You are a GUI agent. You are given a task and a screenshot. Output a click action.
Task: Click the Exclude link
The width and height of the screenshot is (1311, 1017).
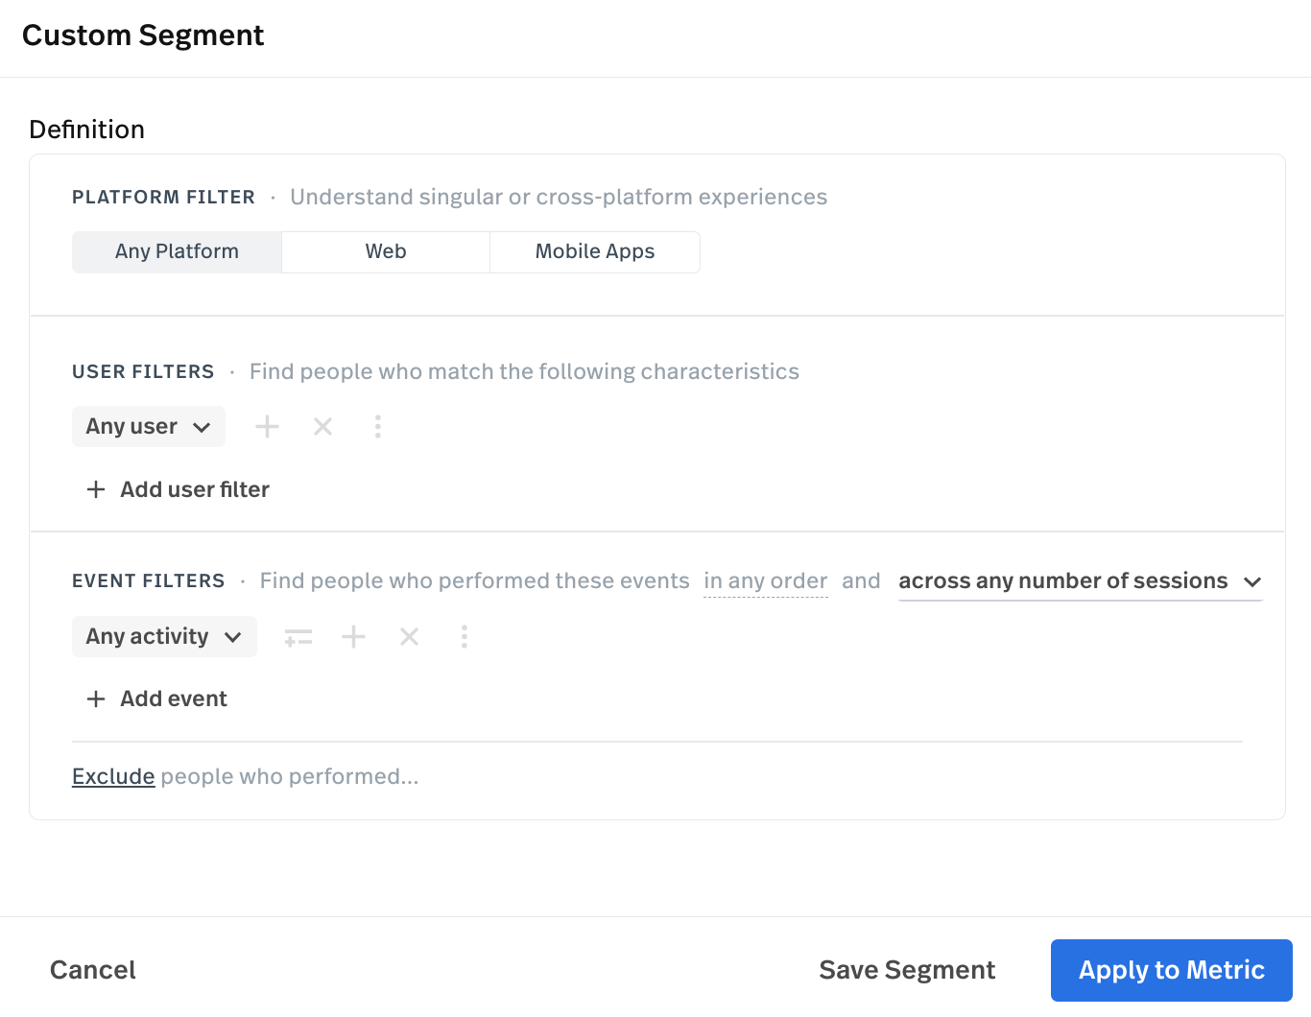pyautogui.click(x=113, y=776)
